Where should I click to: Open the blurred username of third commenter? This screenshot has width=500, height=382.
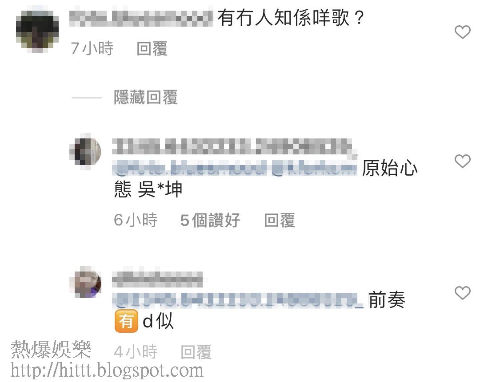(x=157, y=279)
